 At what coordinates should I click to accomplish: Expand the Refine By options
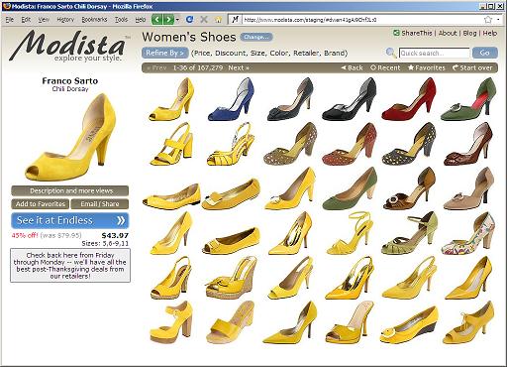[x=165, y=53]
